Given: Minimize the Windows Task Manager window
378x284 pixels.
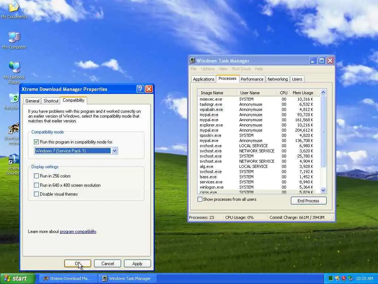Looking at the screenshot, I should tap(313, 61).
